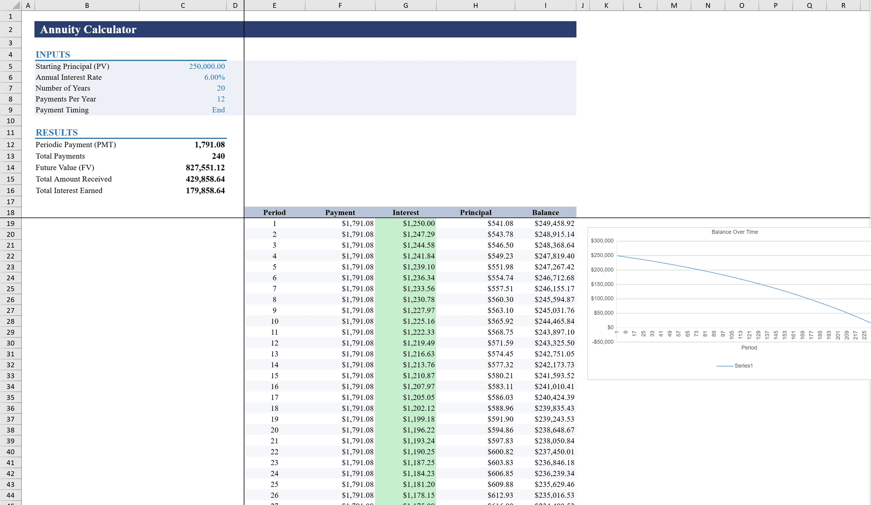Click the RESULTS section heading
Viewport: 871px width, 505px height.
click(x=57, y=133)
